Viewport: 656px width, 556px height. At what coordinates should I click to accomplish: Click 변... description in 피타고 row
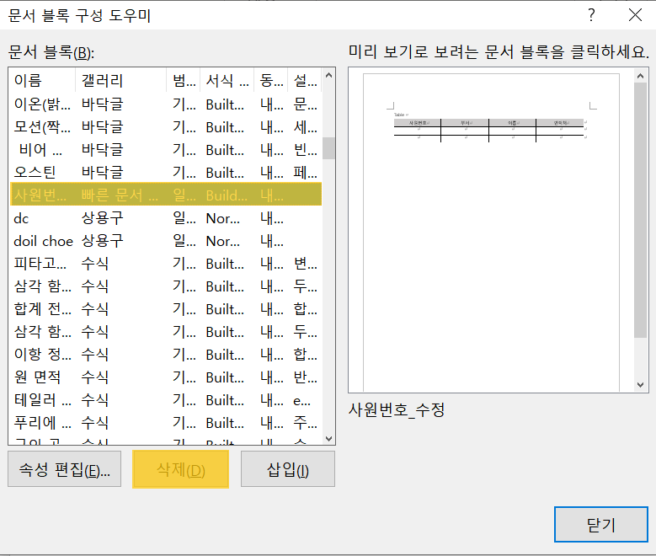point(306,264)
